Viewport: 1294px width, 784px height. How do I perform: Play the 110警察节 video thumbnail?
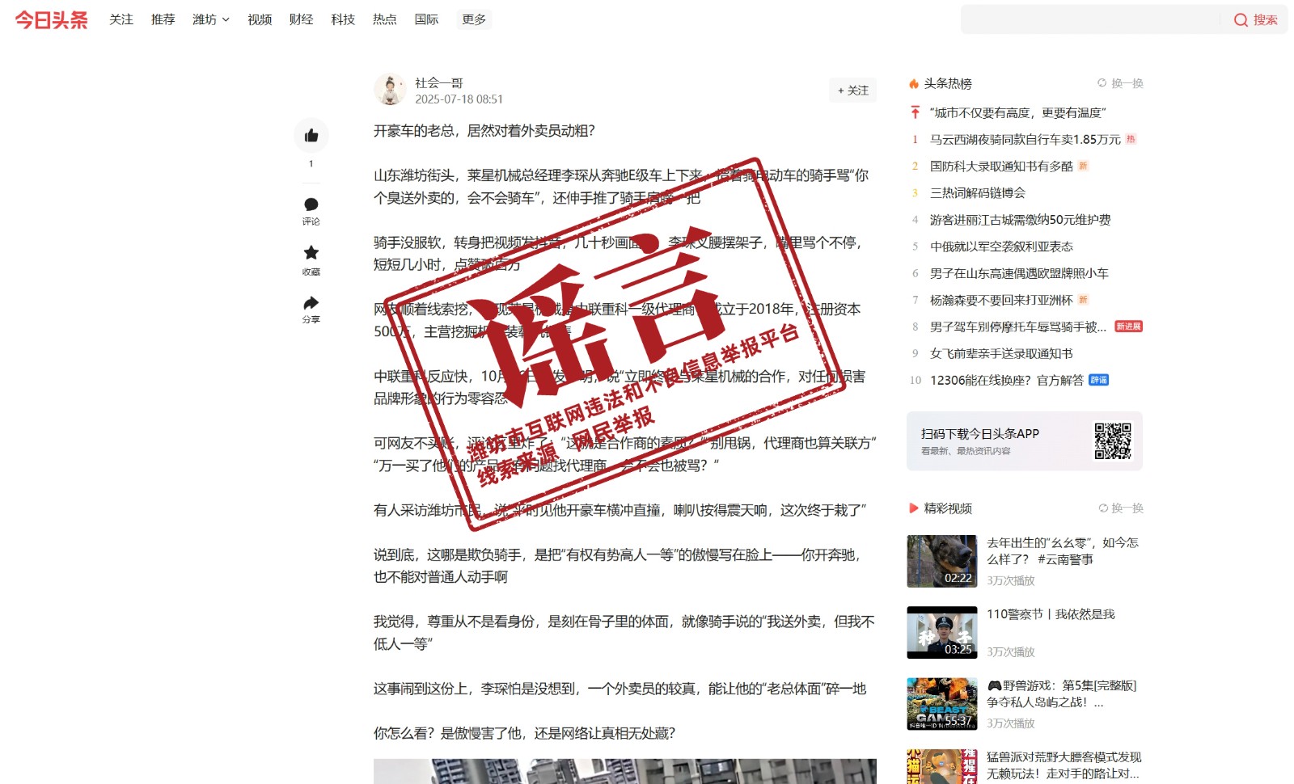click(941, 633)
